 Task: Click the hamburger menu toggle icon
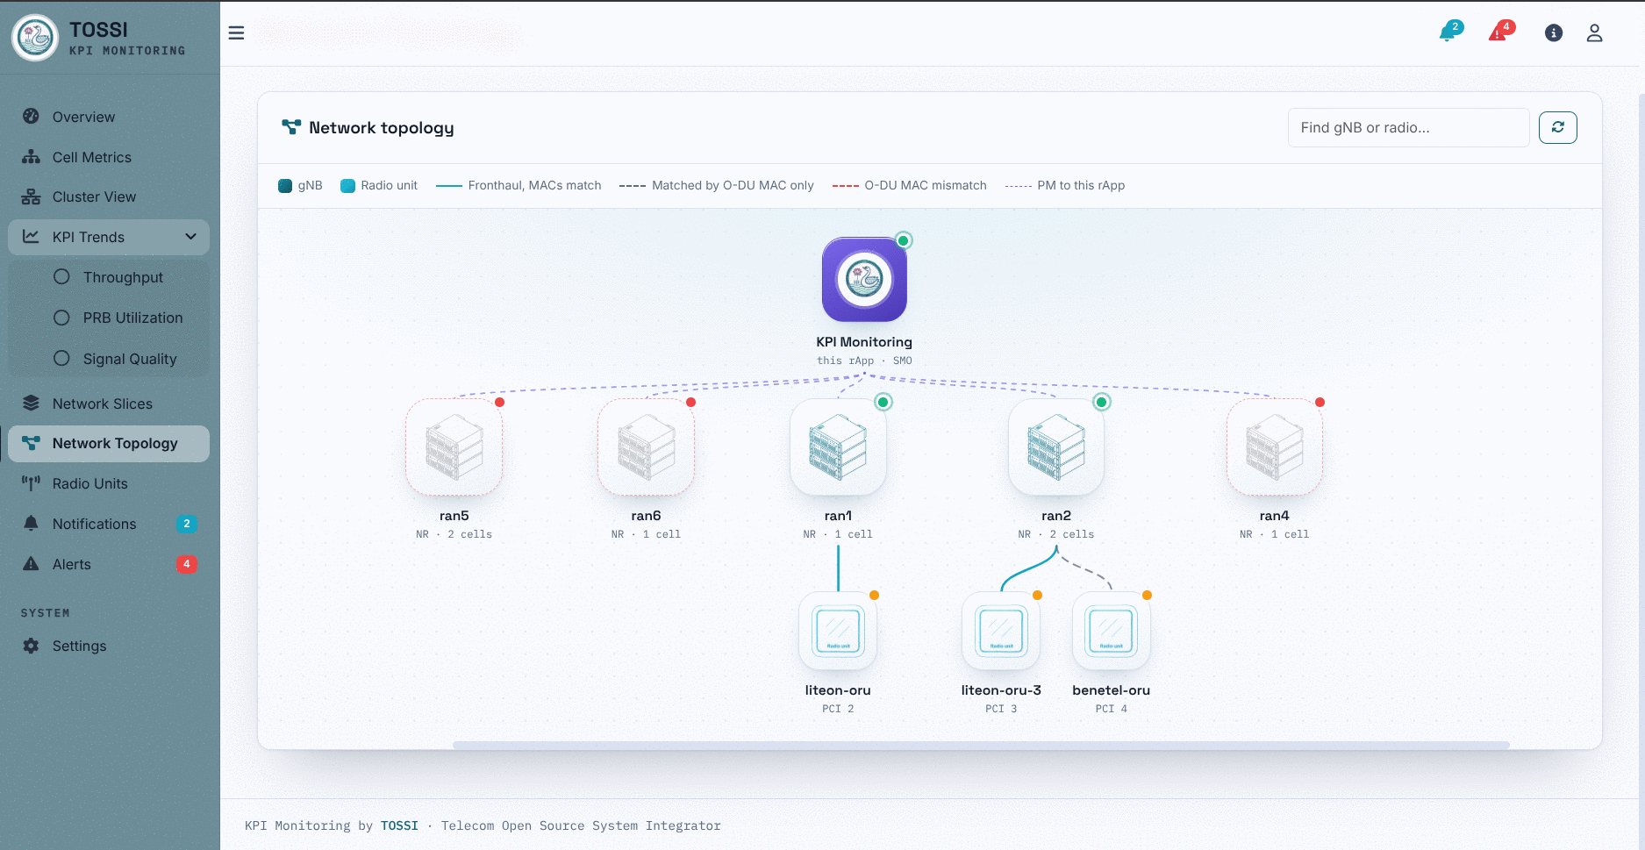[x=236, y=33]
